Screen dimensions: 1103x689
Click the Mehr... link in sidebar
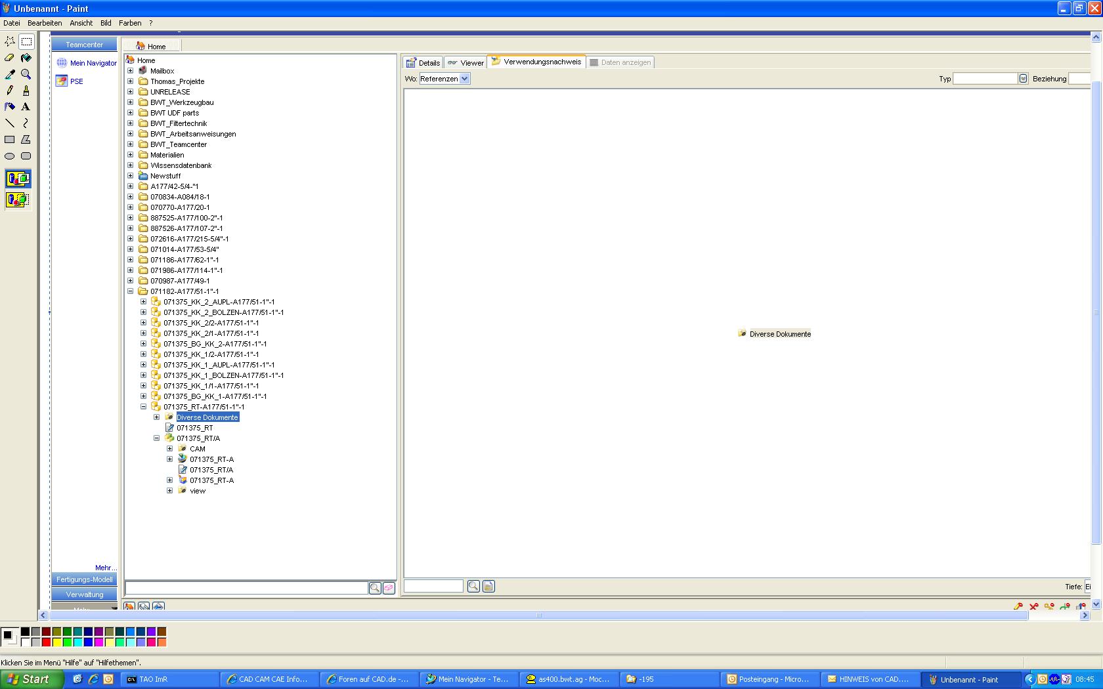106,568
